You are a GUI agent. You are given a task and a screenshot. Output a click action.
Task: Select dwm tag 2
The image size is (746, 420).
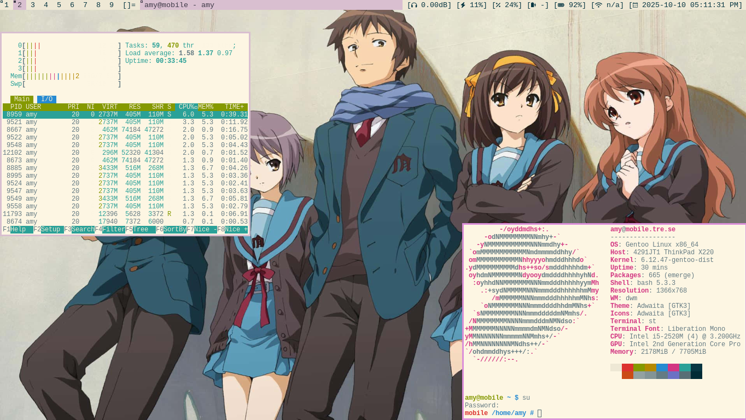coord(20,5)
